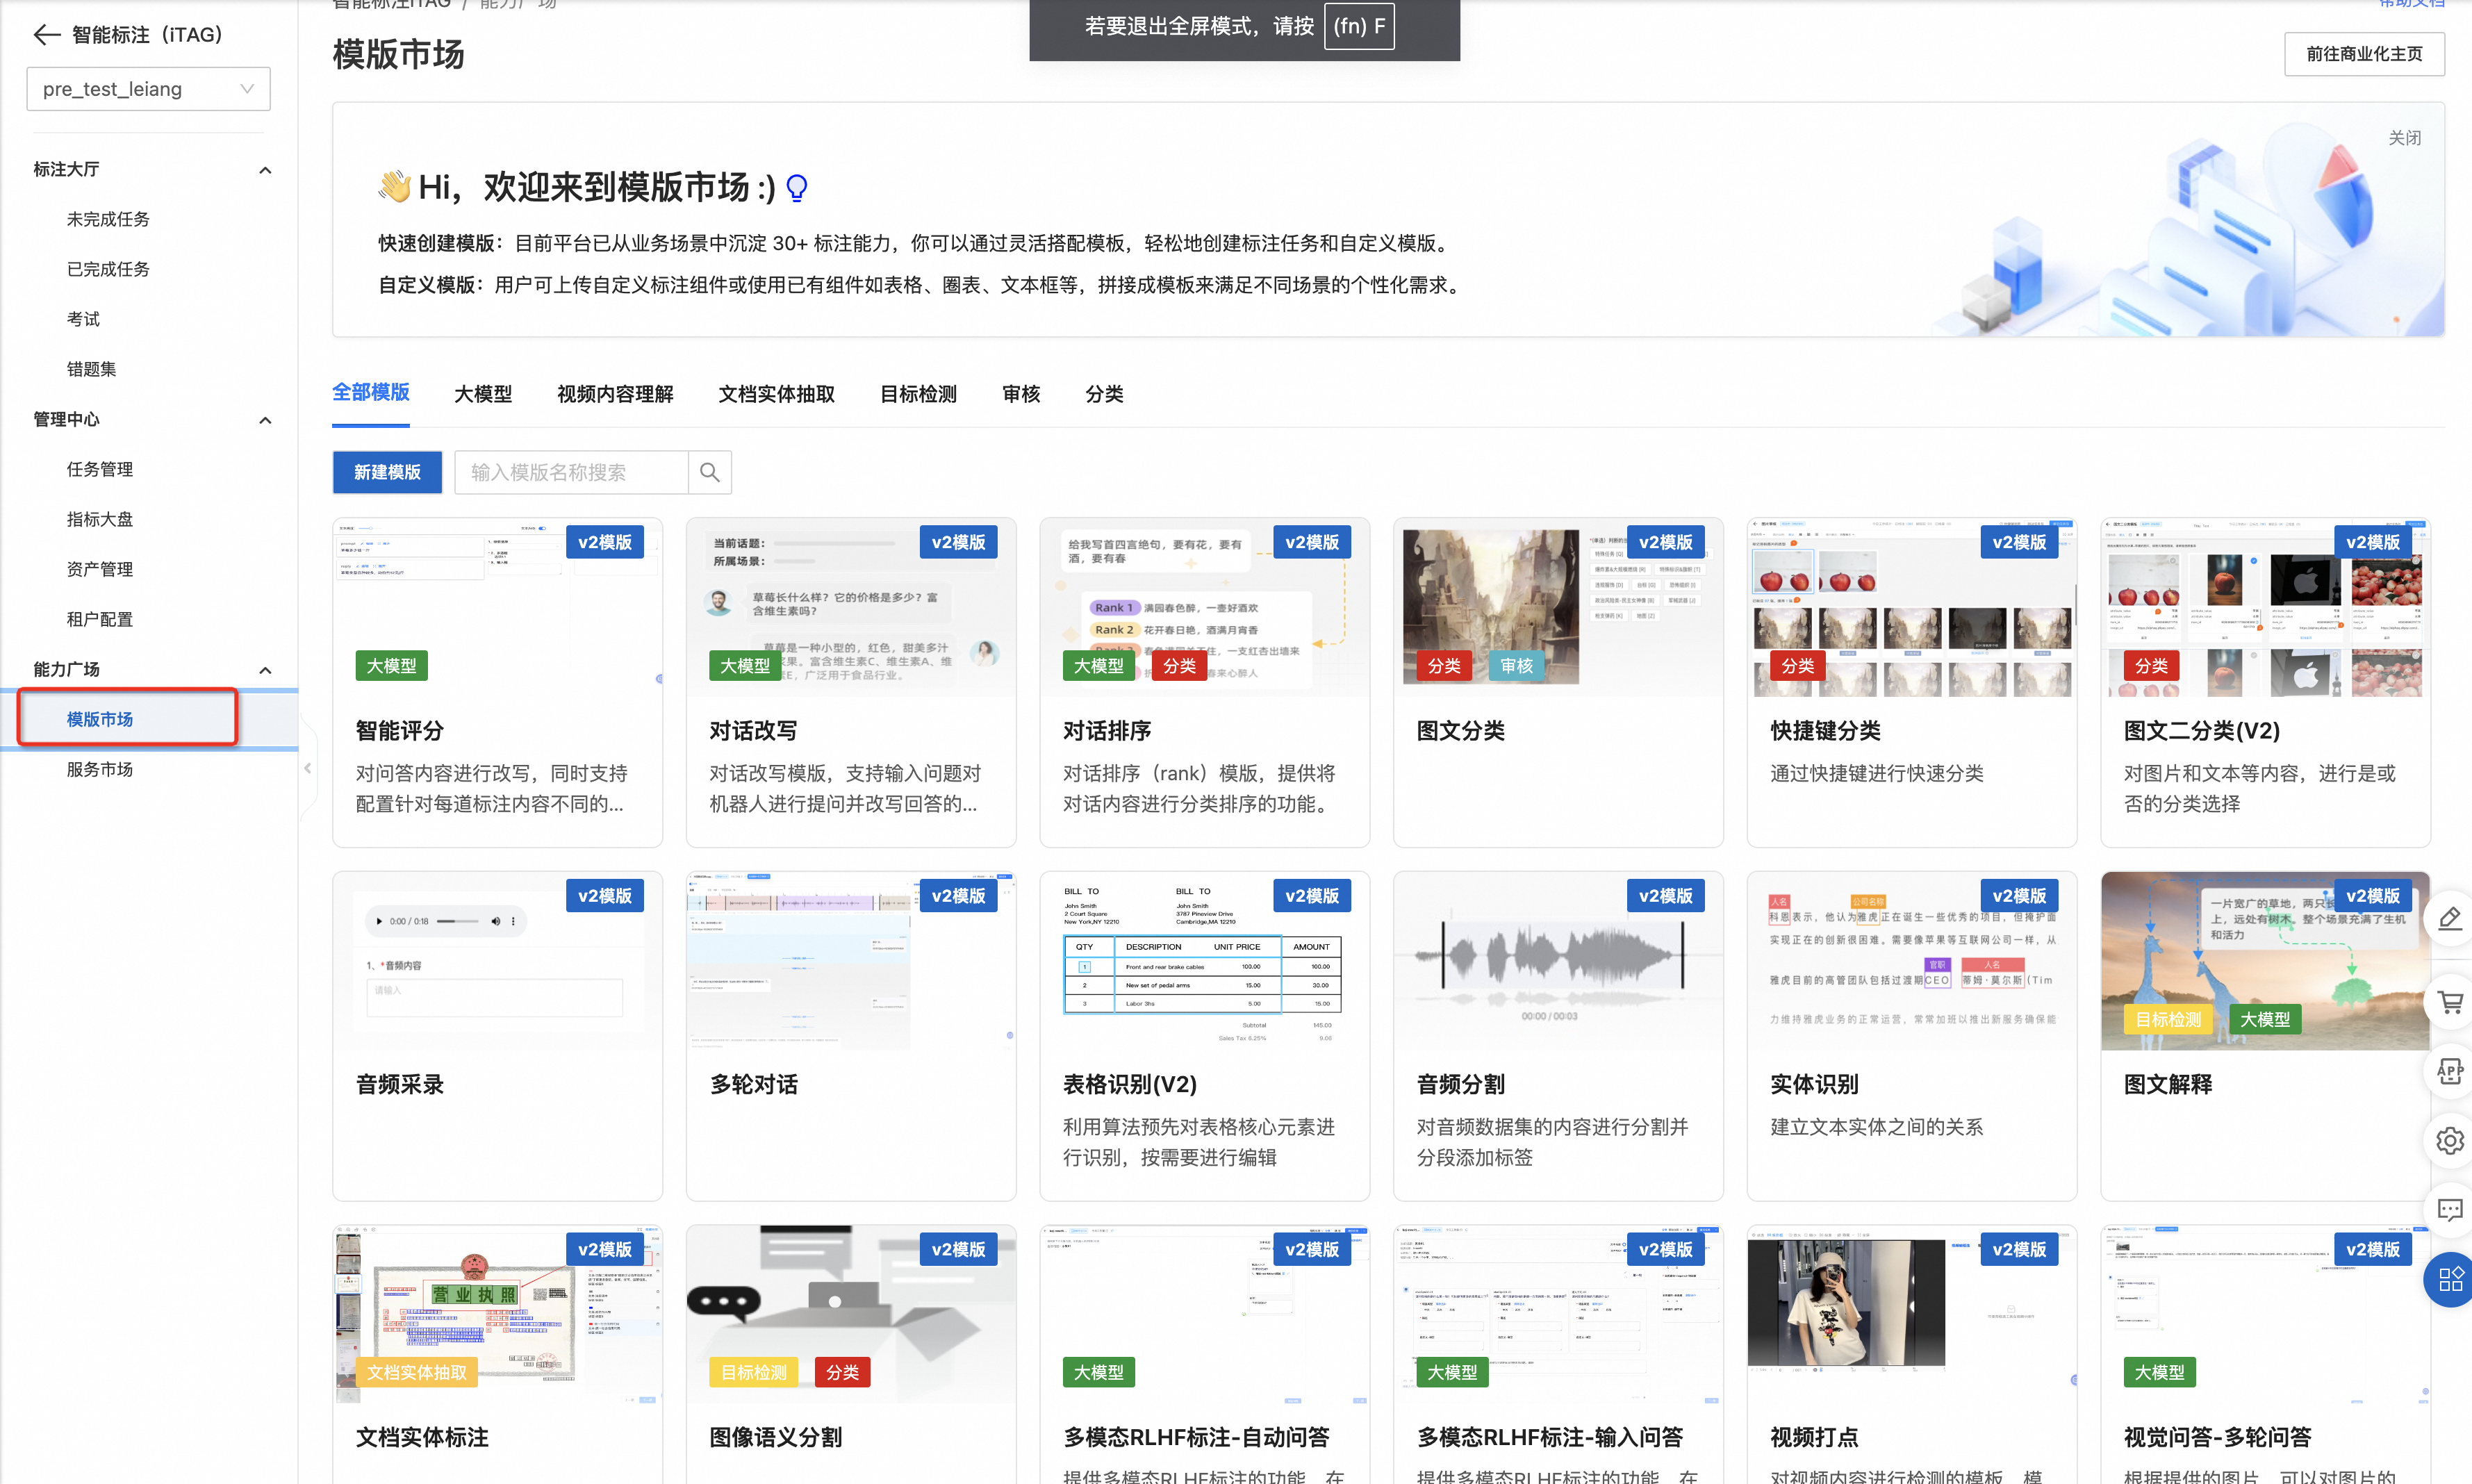The width and height of the screenshot is (2472, 1484).
Task: Collapse the sidebar using the edge handle
Action: (307, 768)
